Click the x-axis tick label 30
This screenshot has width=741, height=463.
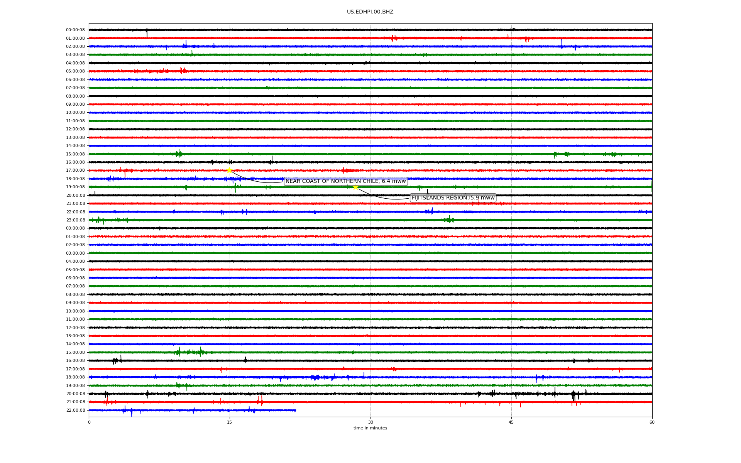[370, 422]
